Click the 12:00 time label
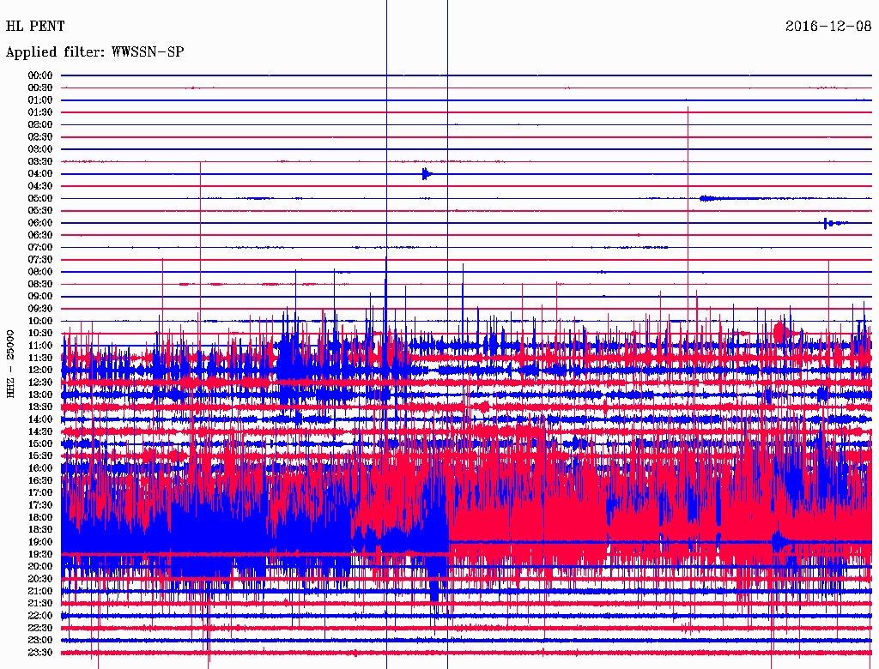This screenshot has height=669, width=879. 40,370
